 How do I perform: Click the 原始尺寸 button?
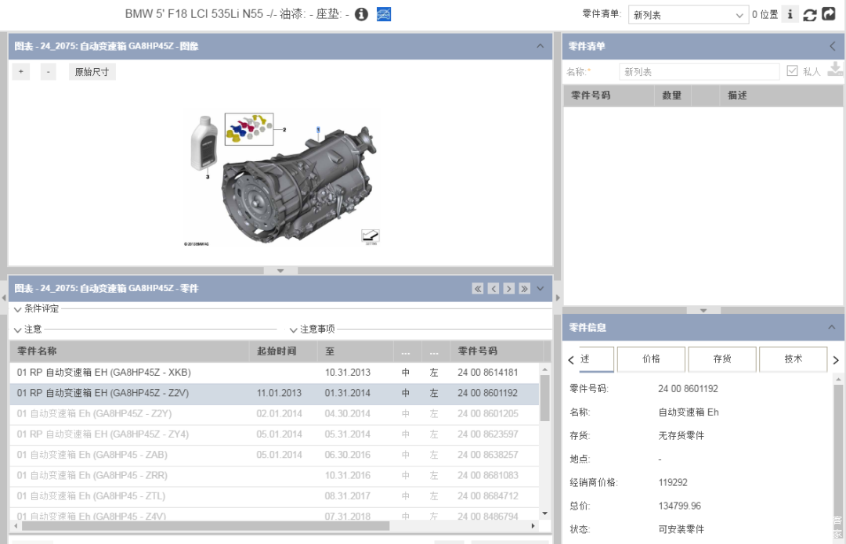(92, 72)
